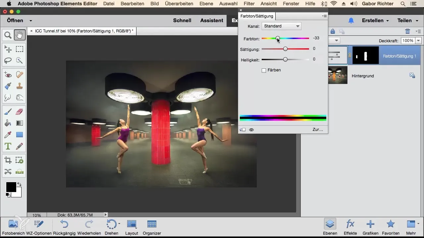Select the Smart Brush tool

pyautogui.click(x=8, y=86)
